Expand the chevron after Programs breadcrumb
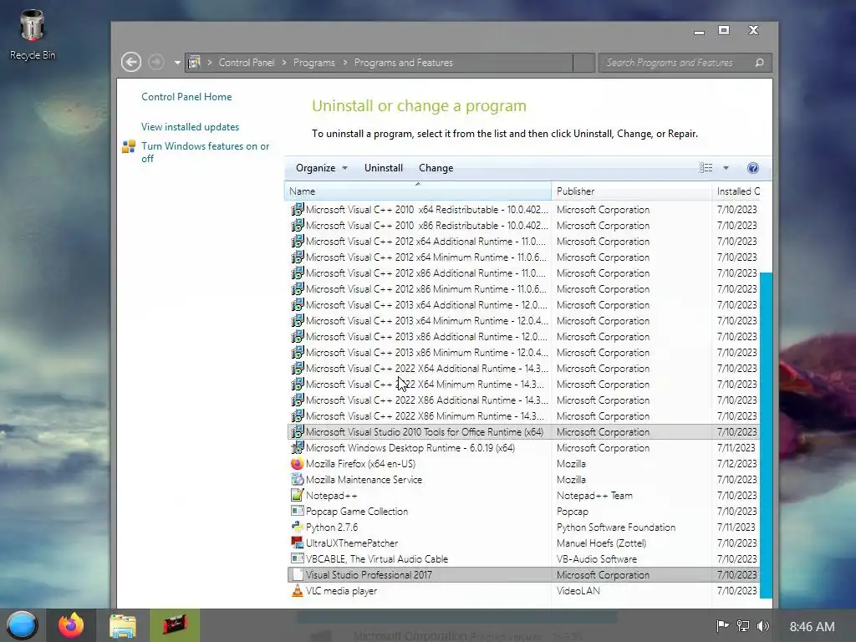 click(345, 63)
